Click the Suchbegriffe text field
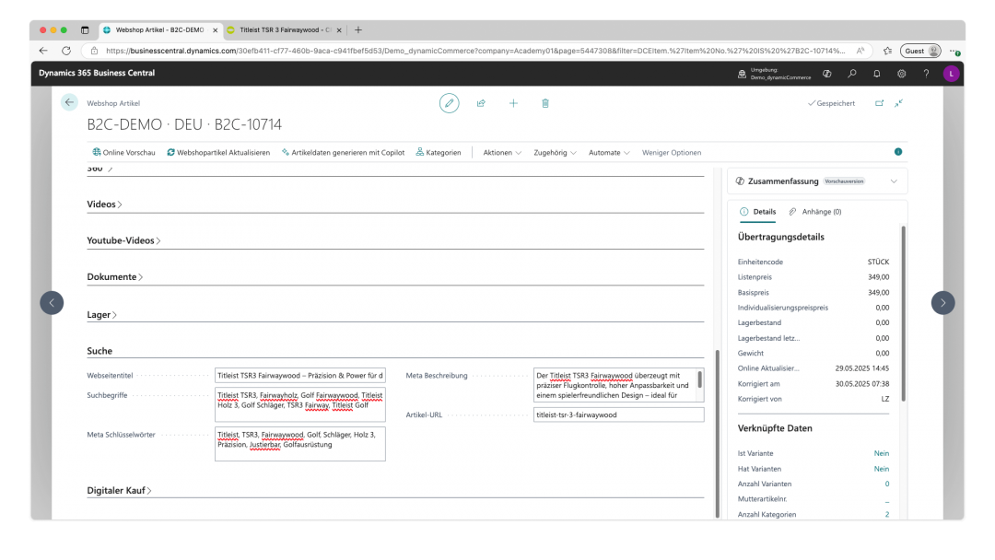 [299, 404]
